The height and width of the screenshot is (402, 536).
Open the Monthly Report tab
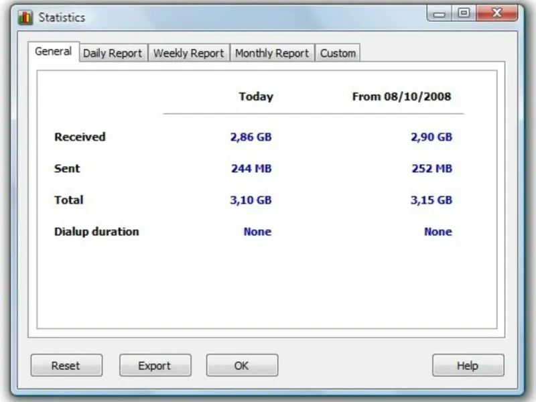pyautogui.click(x=272, y=54)
